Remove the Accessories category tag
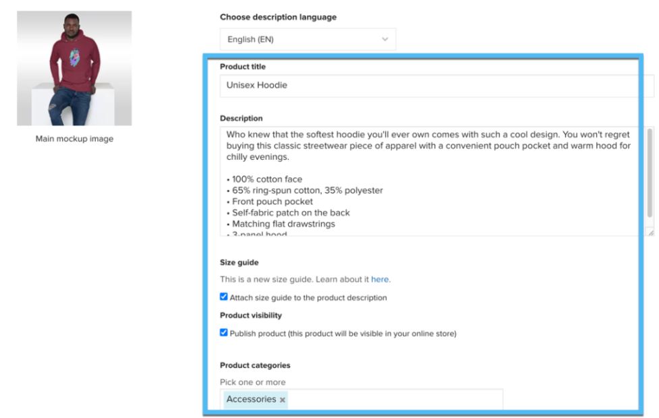This screenshot has width=659, height=418. point(283,400)
